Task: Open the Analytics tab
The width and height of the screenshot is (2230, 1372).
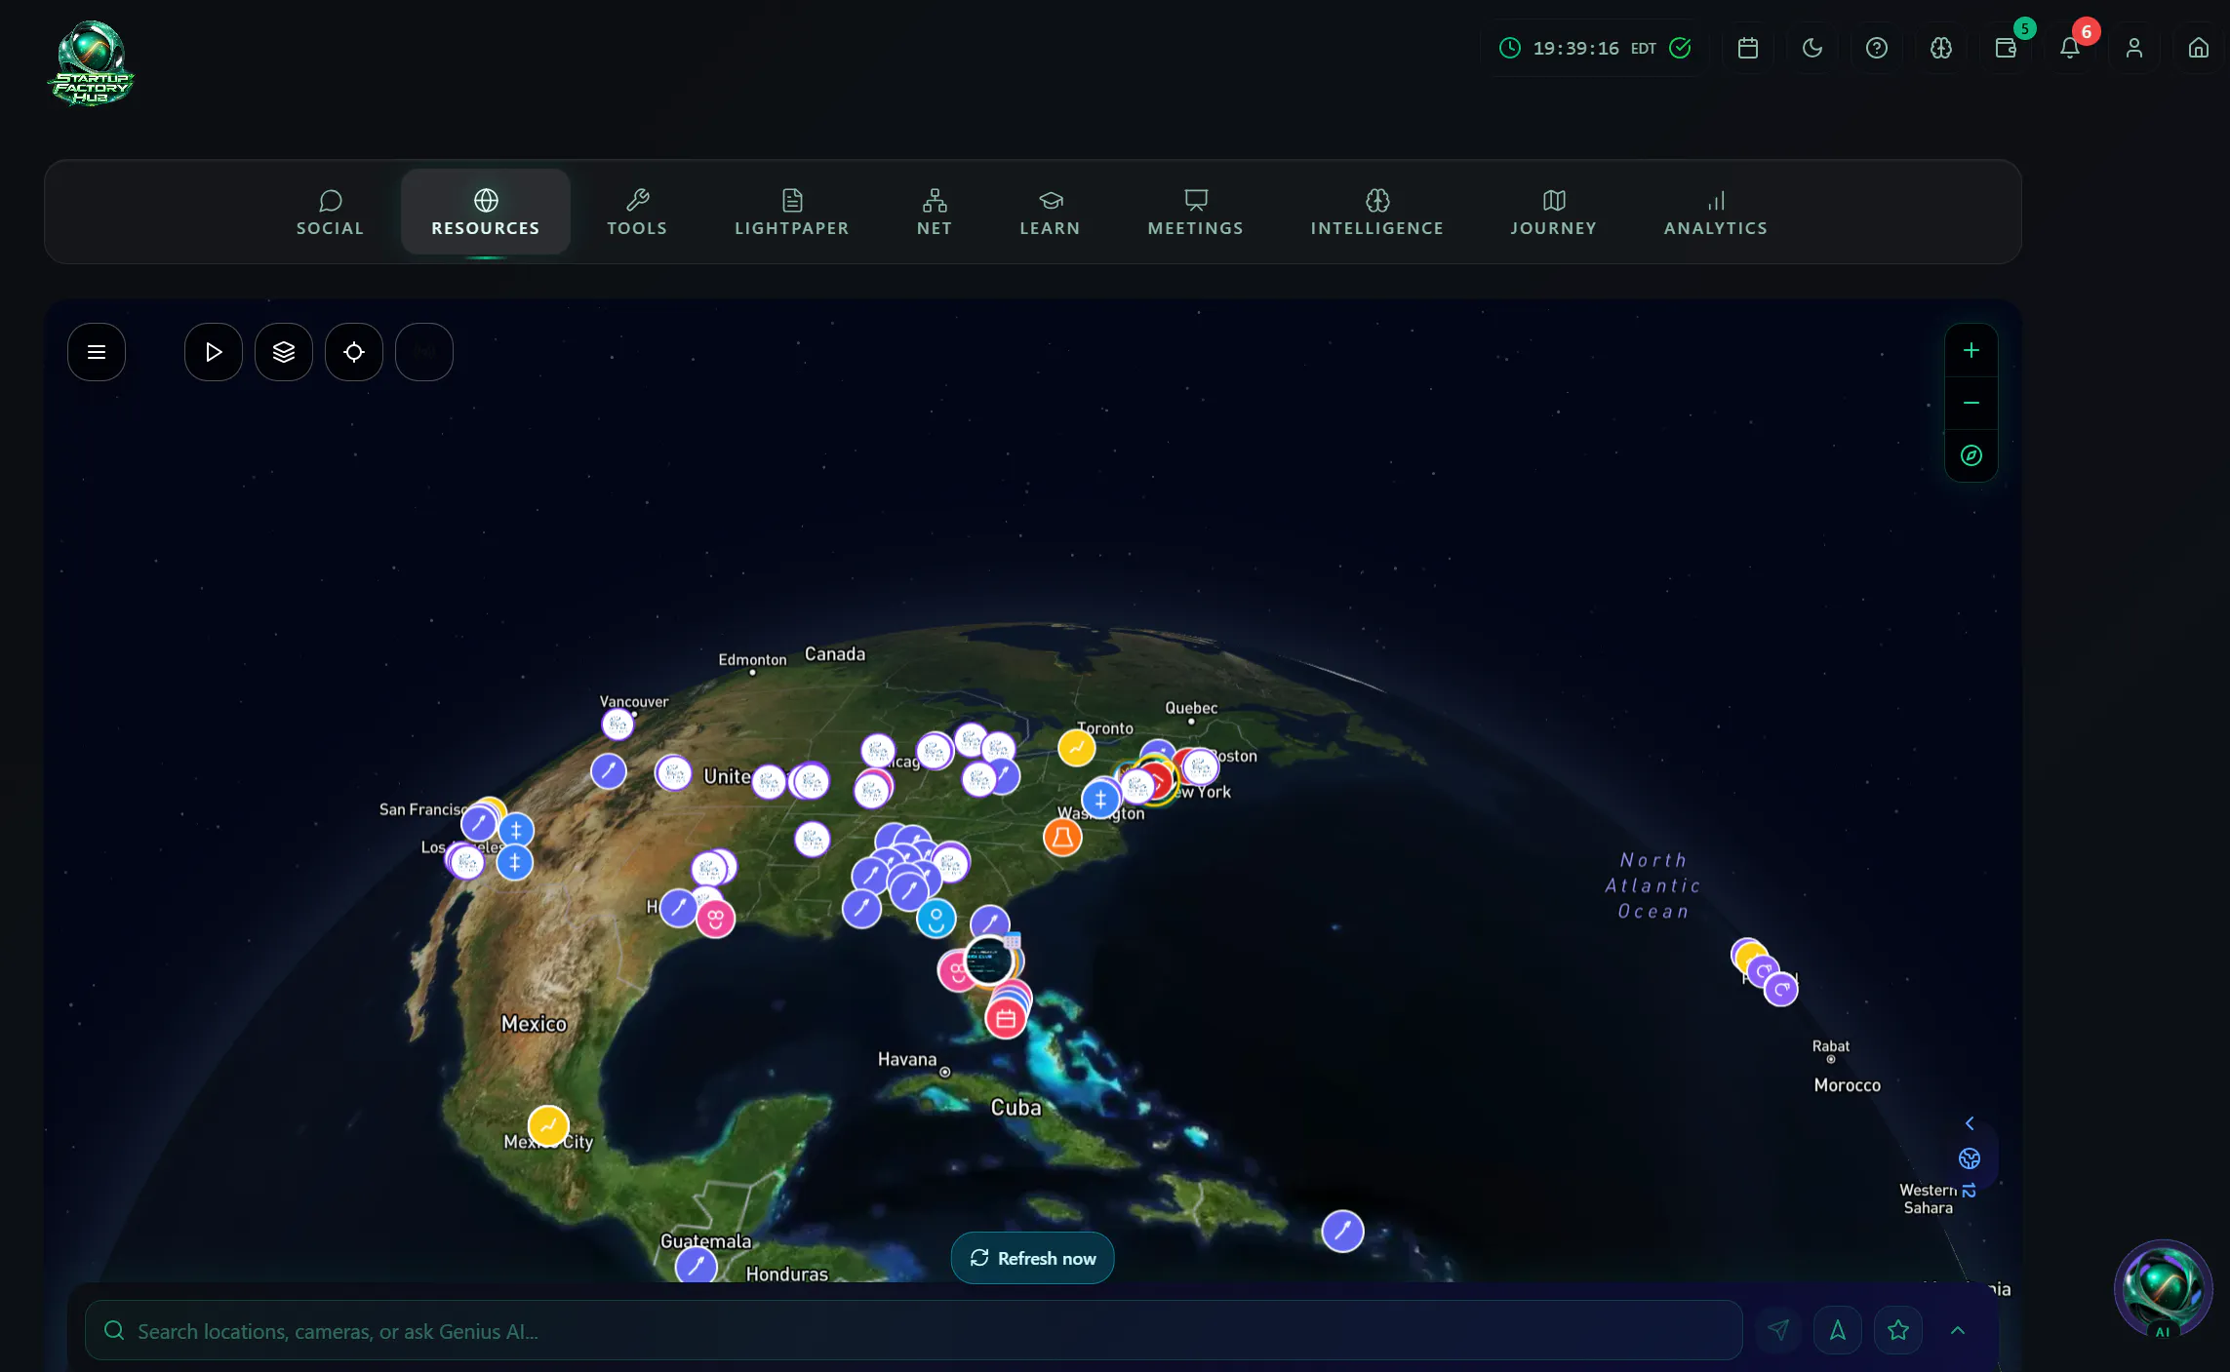Action: pyautogui.click(x=1715, y=213)
